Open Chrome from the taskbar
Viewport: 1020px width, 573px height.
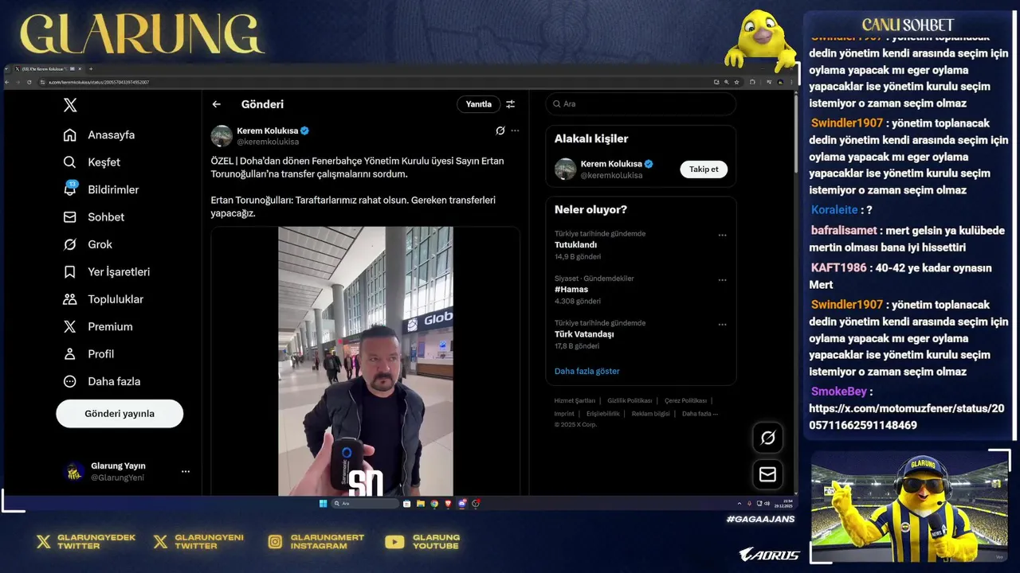434,503
